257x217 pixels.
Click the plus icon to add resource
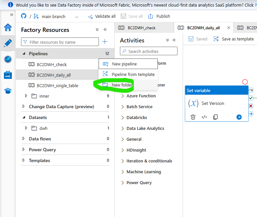pyautogui.click(x=105, y=42)
